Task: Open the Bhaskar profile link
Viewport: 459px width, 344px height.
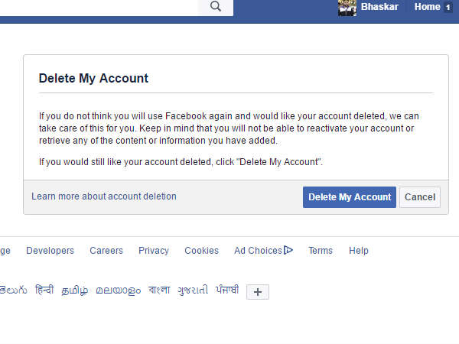Action: [x=379, y=7]
